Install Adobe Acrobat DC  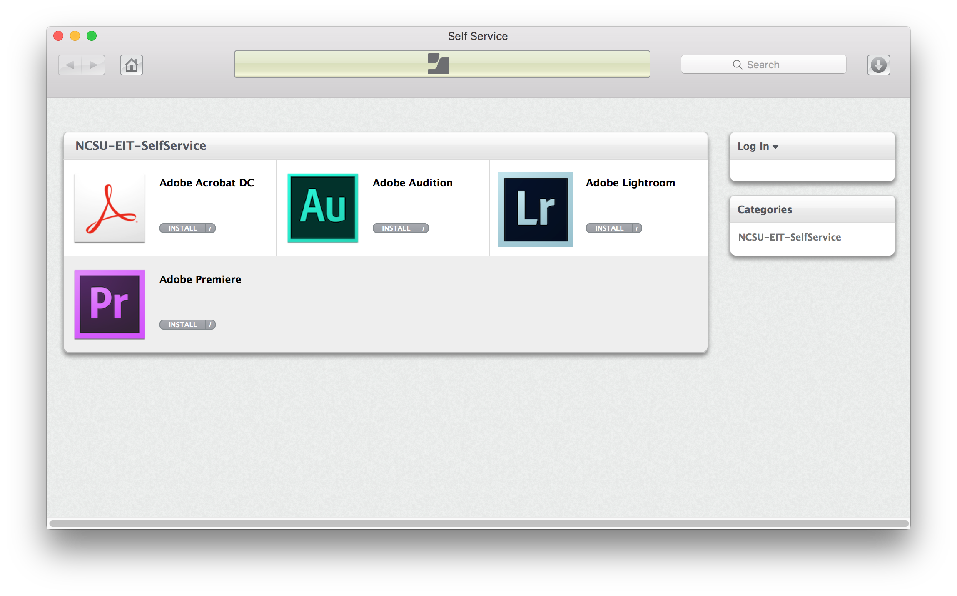[183, 228]
